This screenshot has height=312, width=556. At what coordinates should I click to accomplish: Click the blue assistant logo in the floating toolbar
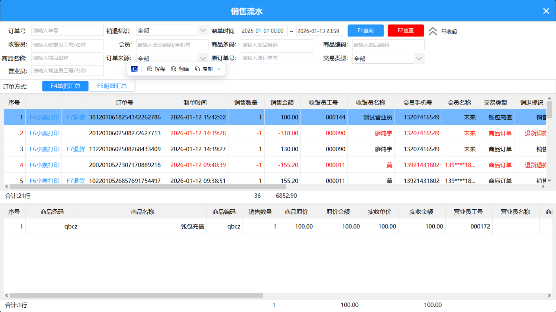pyautogui.click(x=134, y=69)
